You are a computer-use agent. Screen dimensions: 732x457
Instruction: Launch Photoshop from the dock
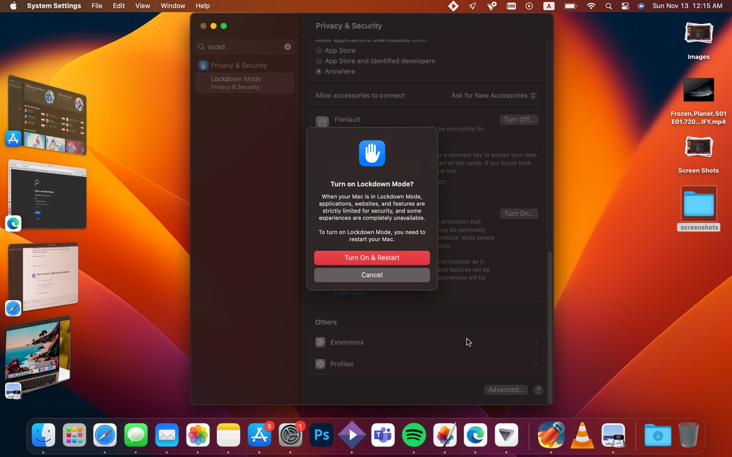point(321,435)
